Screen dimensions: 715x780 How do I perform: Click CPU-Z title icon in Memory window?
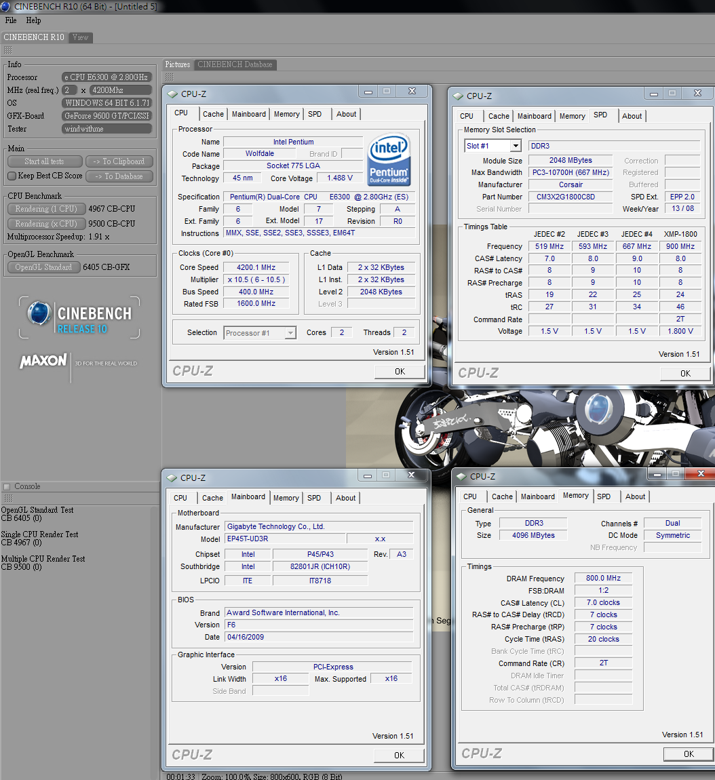tap(461, 477)
